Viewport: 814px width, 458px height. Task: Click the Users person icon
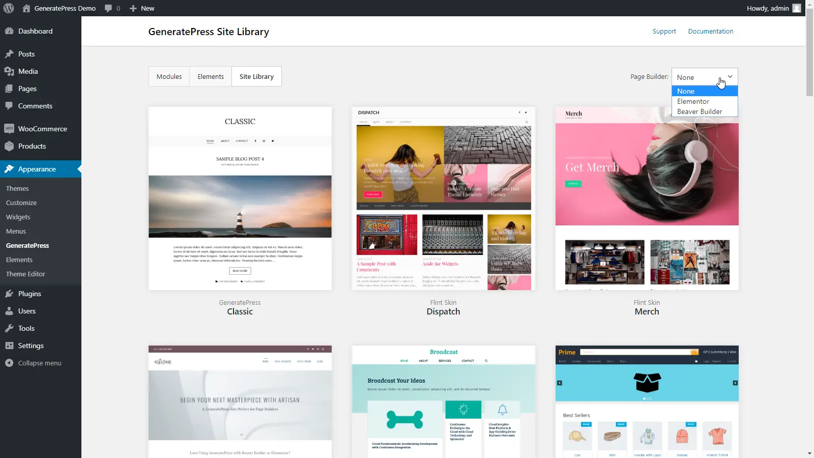point(9,311)
